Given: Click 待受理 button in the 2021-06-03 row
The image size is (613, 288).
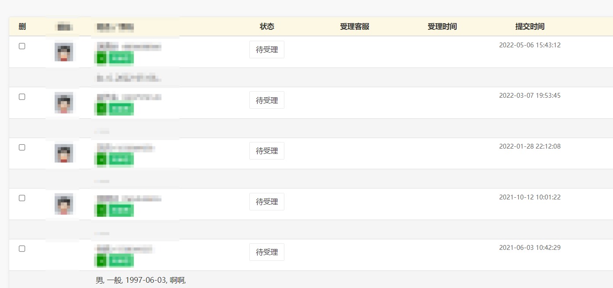Looking at the screenshot, I should pyautogui.click(x=267, y=252).
